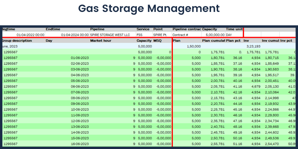Click the Inv cumul column header
This screenshot has height=149, width=298.
pyautogui.click(x=270, y=41)
